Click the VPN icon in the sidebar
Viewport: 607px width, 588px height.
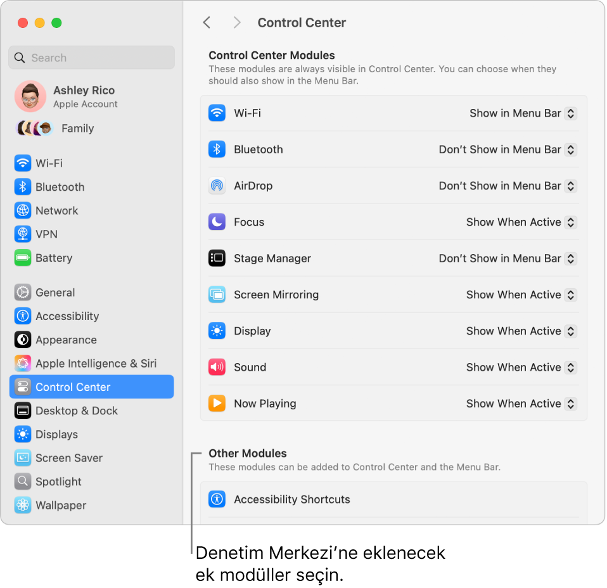pyautogui.click(x=23, y=234)
